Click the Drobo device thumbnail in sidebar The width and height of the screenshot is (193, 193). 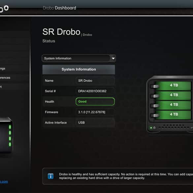6,135
